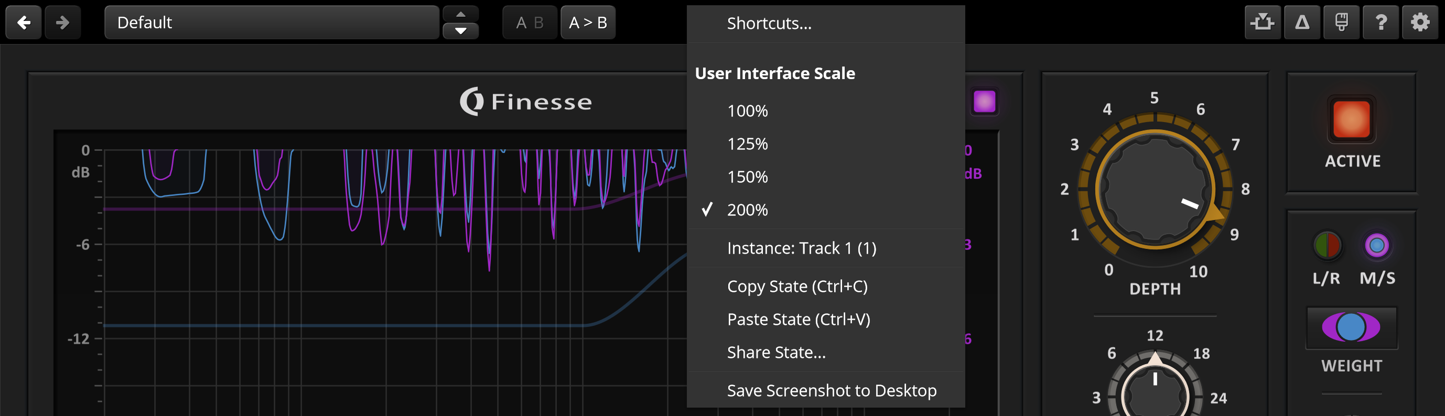Open help with the question mark icon
This screenshot has height=416, width=1445.
(1381, 23)
